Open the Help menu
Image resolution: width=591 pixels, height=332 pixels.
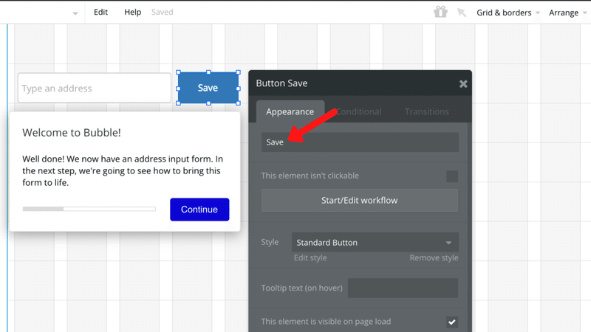click(133, 13)
